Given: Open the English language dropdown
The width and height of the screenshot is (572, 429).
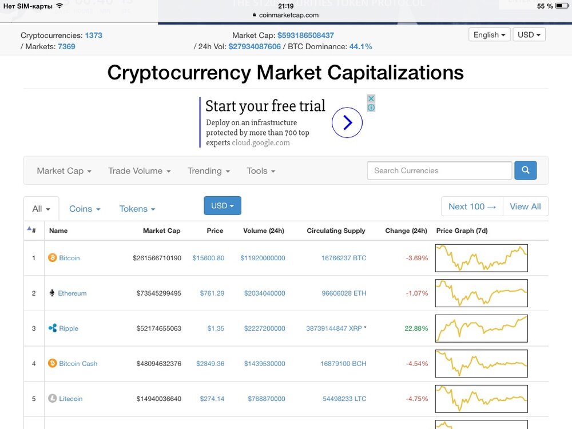Looking at the screenshot, I should 489,35.
